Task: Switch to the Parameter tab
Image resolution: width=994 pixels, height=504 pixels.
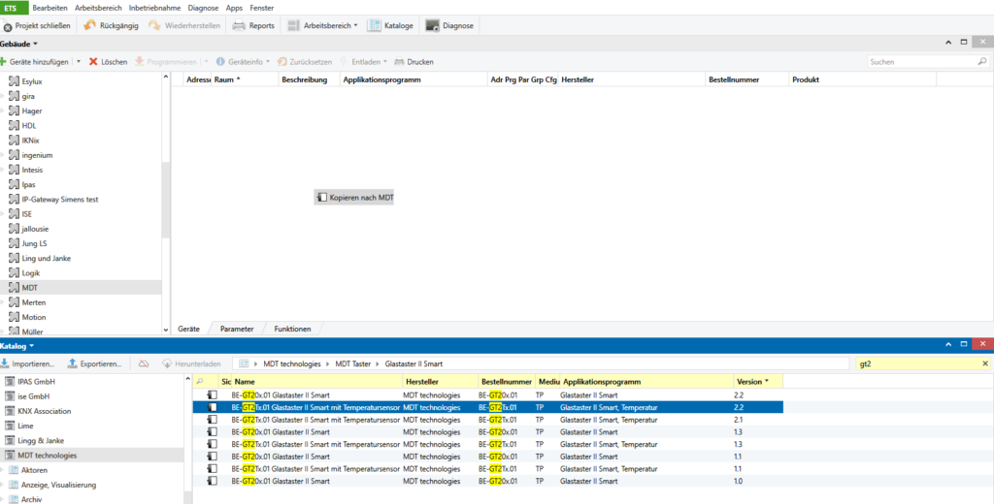Action: pos(237,329)
